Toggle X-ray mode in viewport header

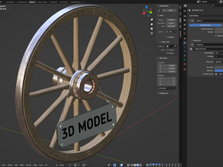pos(128,165)
